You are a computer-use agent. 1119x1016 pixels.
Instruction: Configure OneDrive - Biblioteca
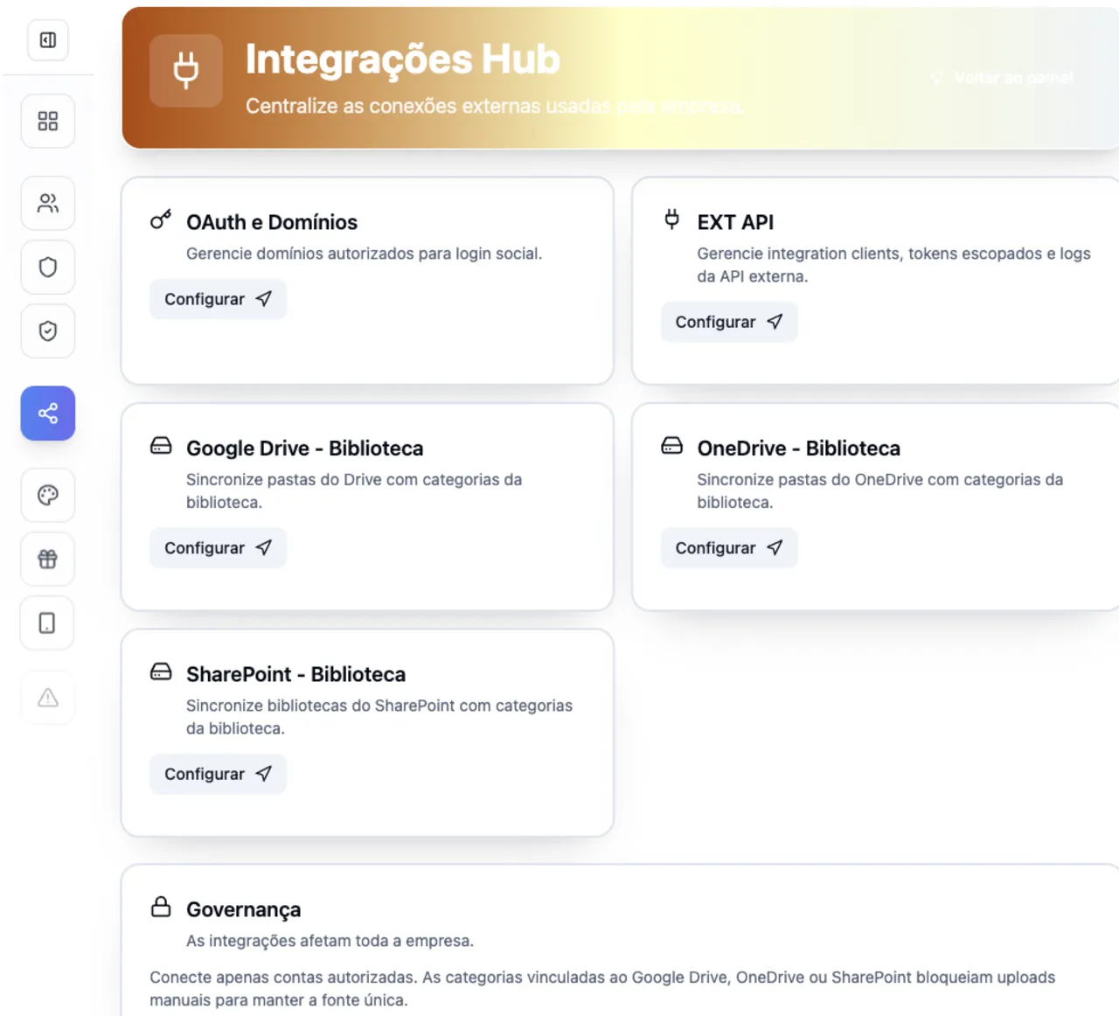click(x=729, y=548)
